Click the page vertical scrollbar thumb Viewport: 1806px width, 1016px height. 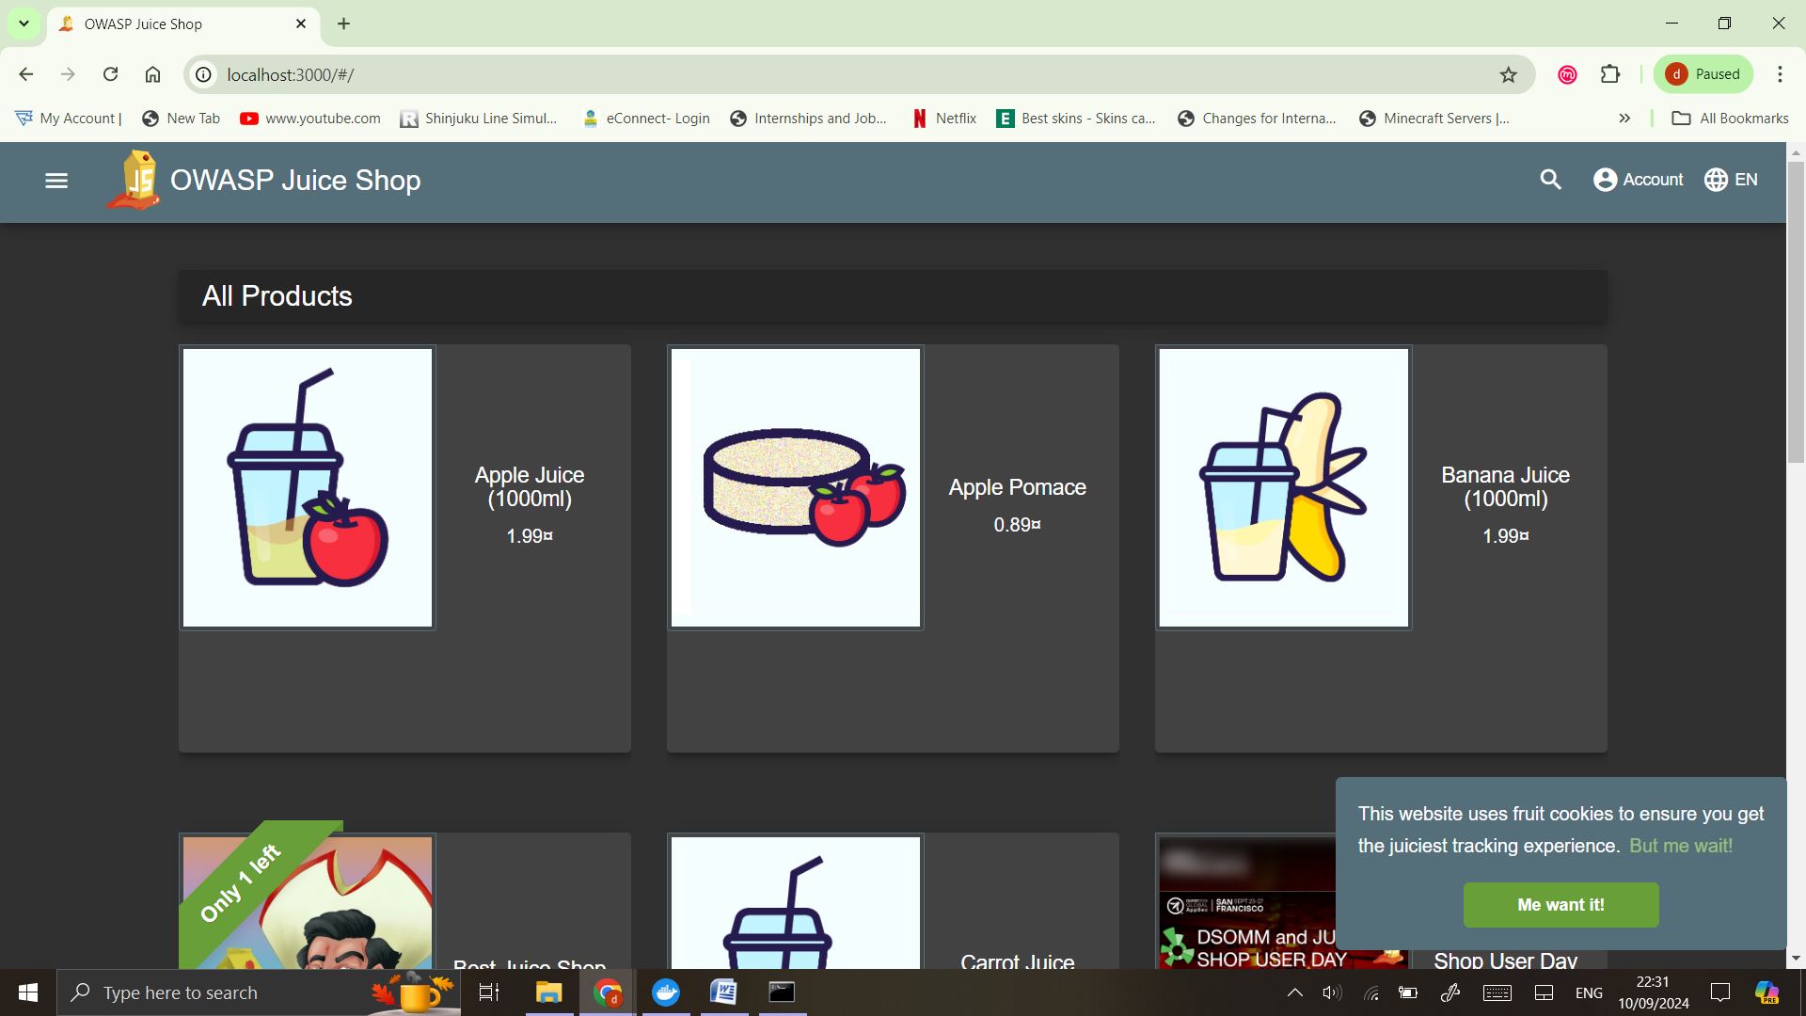[x=1796, y=310]
